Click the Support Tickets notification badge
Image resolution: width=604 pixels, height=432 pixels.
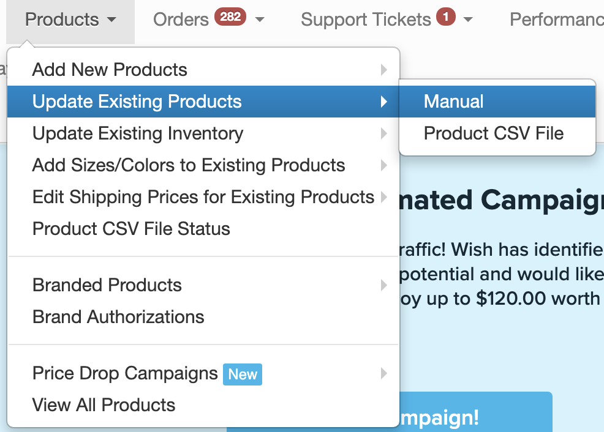[x=446, y=17]
